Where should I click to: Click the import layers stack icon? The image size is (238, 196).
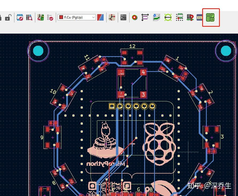tap(157, 17)
